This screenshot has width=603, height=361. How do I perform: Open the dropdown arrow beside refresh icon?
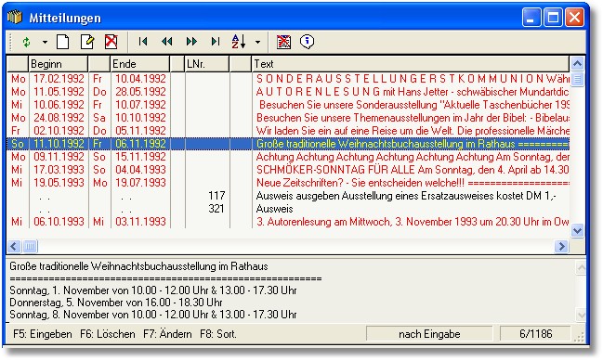[x=45, y=42]
